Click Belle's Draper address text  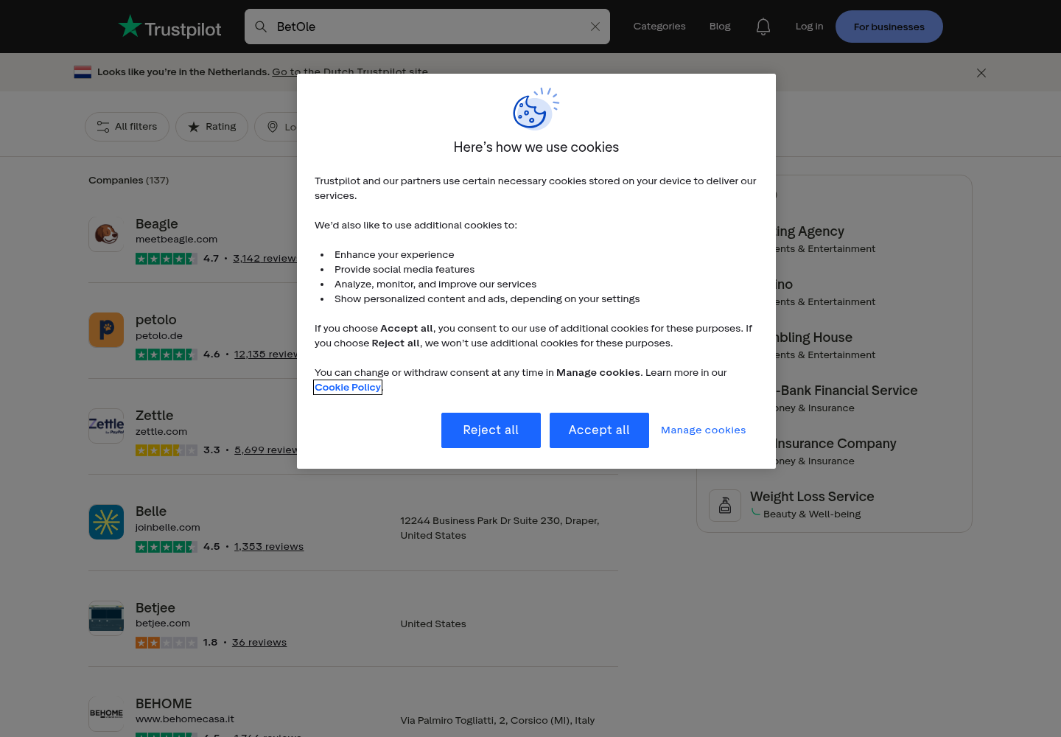tap(500, 528)
